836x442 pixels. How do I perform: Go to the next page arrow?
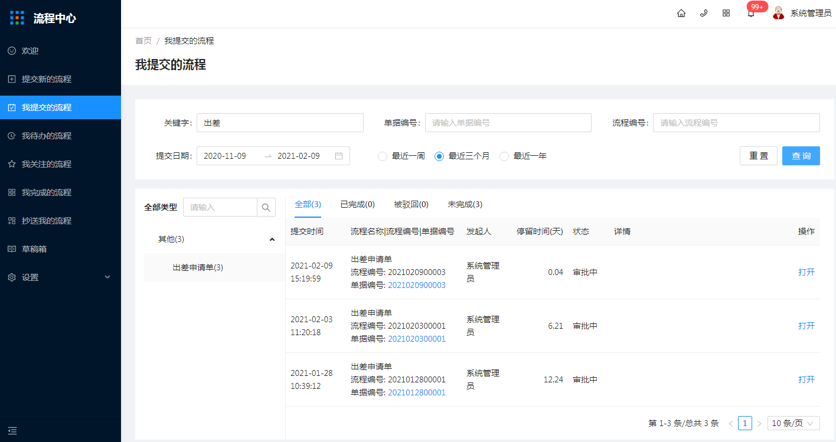pos(759,423)
